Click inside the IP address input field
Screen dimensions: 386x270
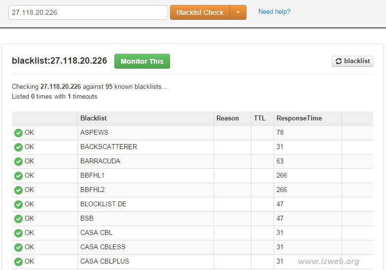[88, 12]
